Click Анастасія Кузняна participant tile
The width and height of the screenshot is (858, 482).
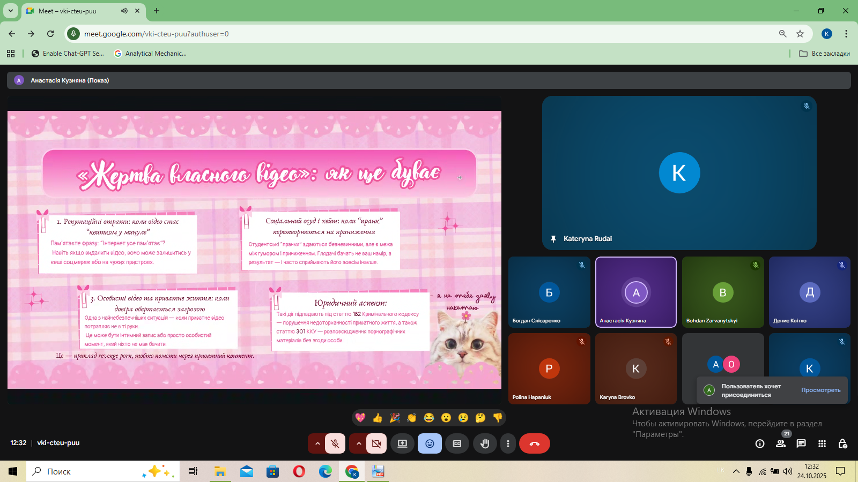point(635,292)
